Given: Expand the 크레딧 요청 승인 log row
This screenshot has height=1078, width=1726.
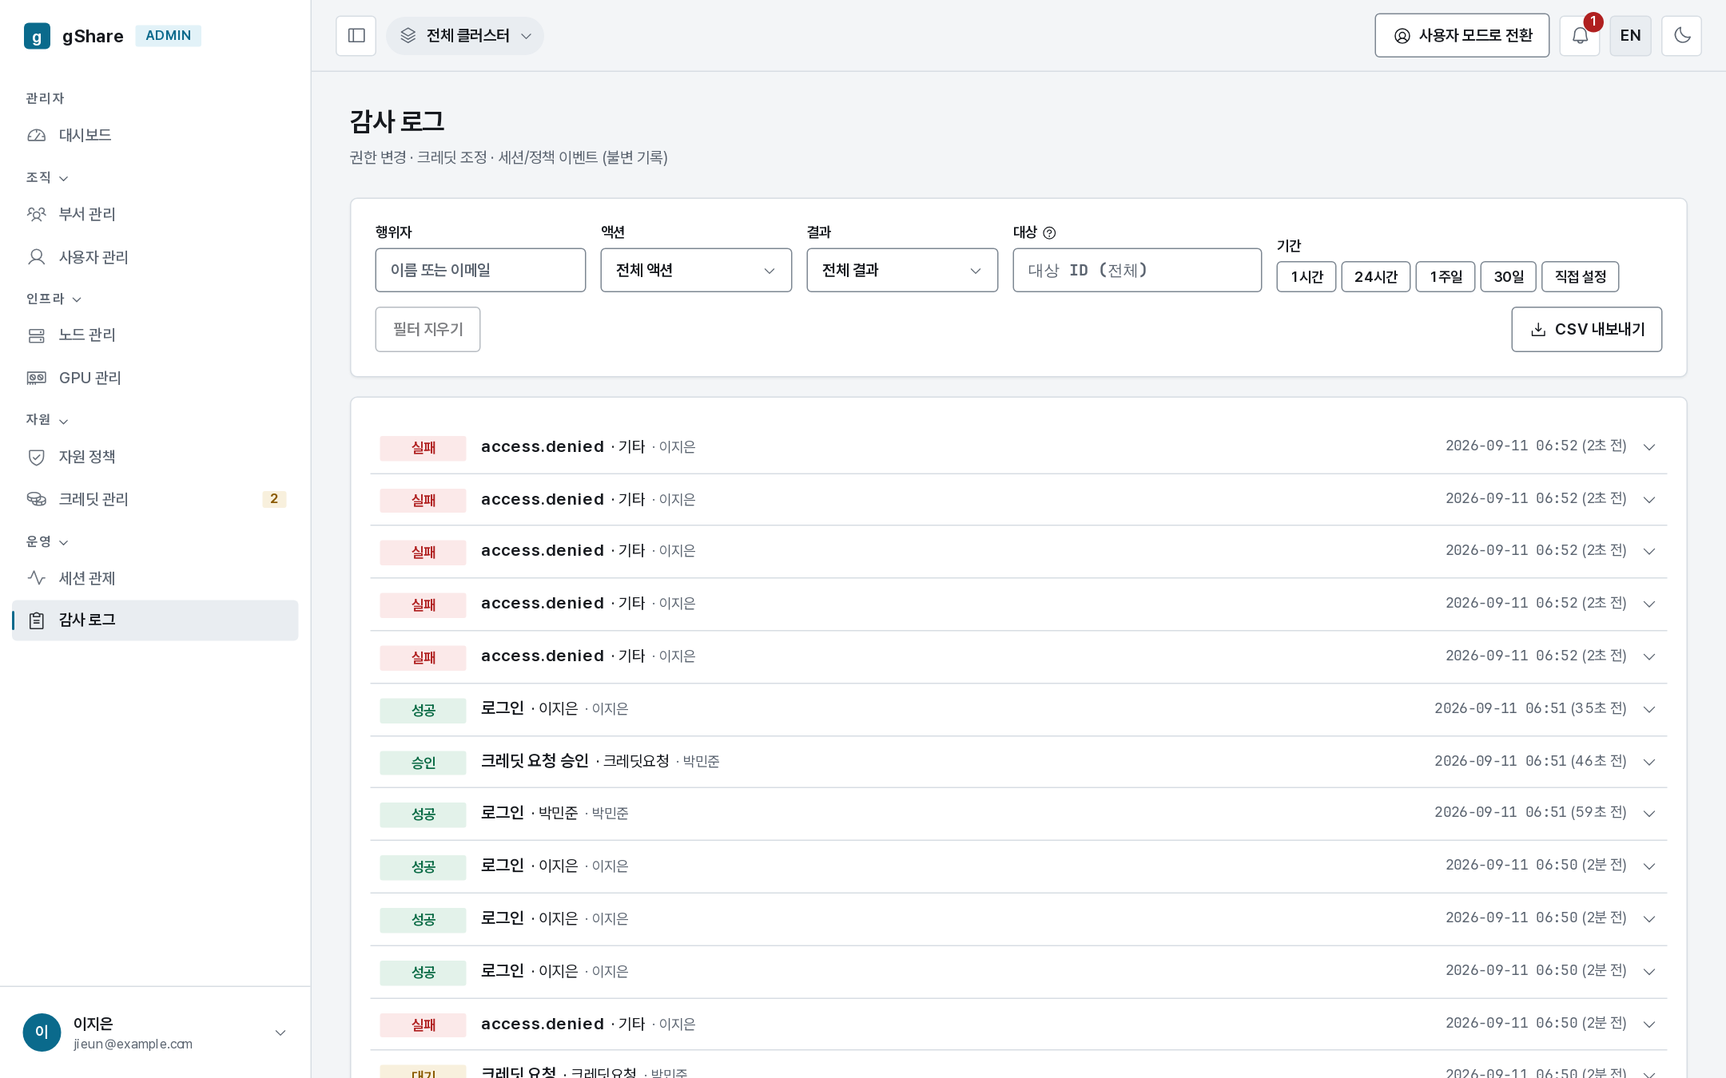Looking at the screenshot, I should [1019, 762].
